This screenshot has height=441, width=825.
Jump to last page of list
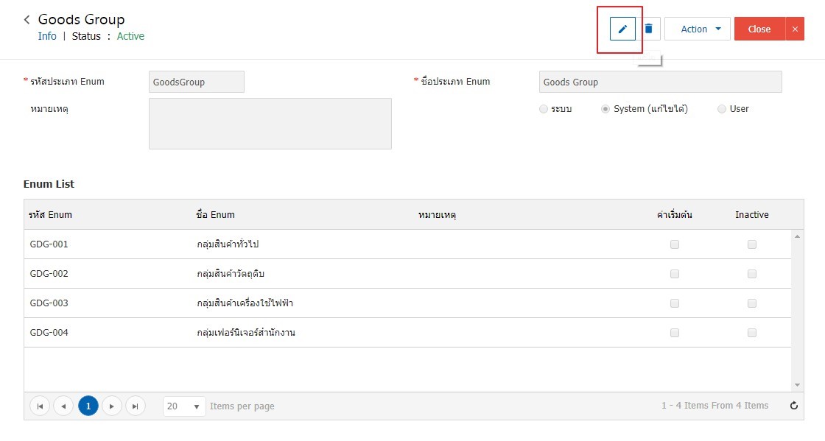click(136, 406)
